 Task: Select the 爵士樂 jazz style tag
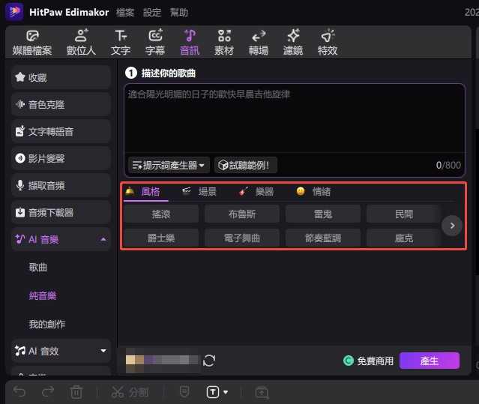[161, 238]
